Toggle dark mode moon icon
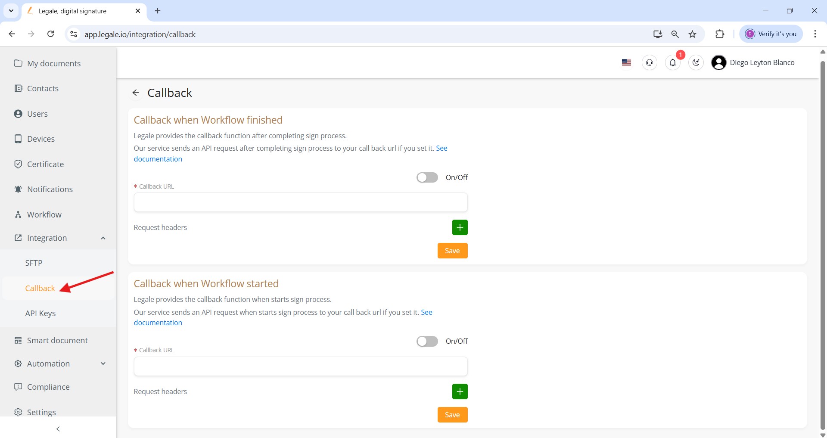827x438 pixels. pyautogui.click(x=696, y=62)
